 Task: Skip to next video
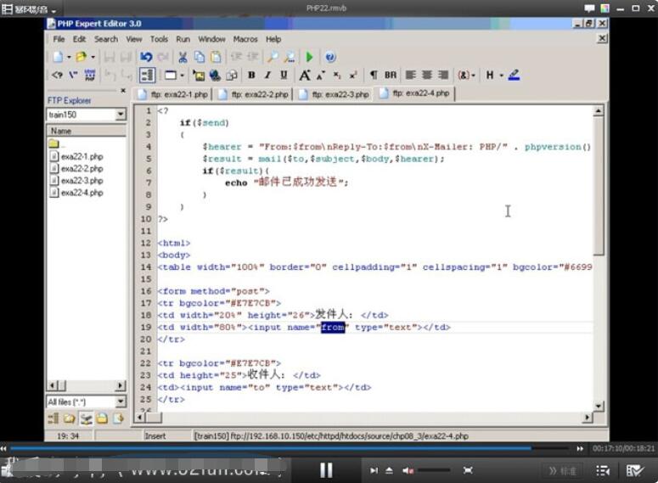[x=374, y=471]
